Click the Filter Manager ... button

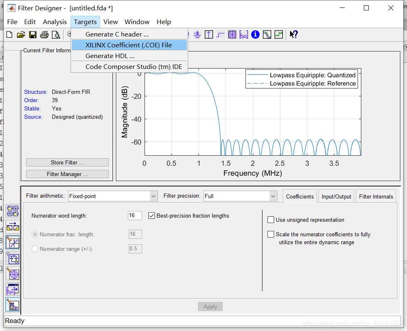pos(67,174)
